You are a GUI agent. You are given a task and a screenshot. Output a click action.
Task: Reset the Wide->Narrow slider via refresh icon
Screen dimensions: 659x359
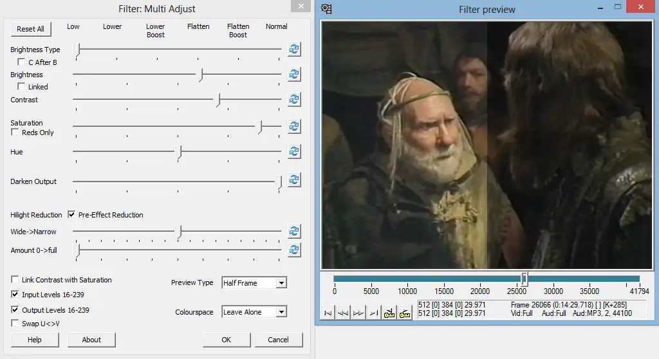click(294, 231)
